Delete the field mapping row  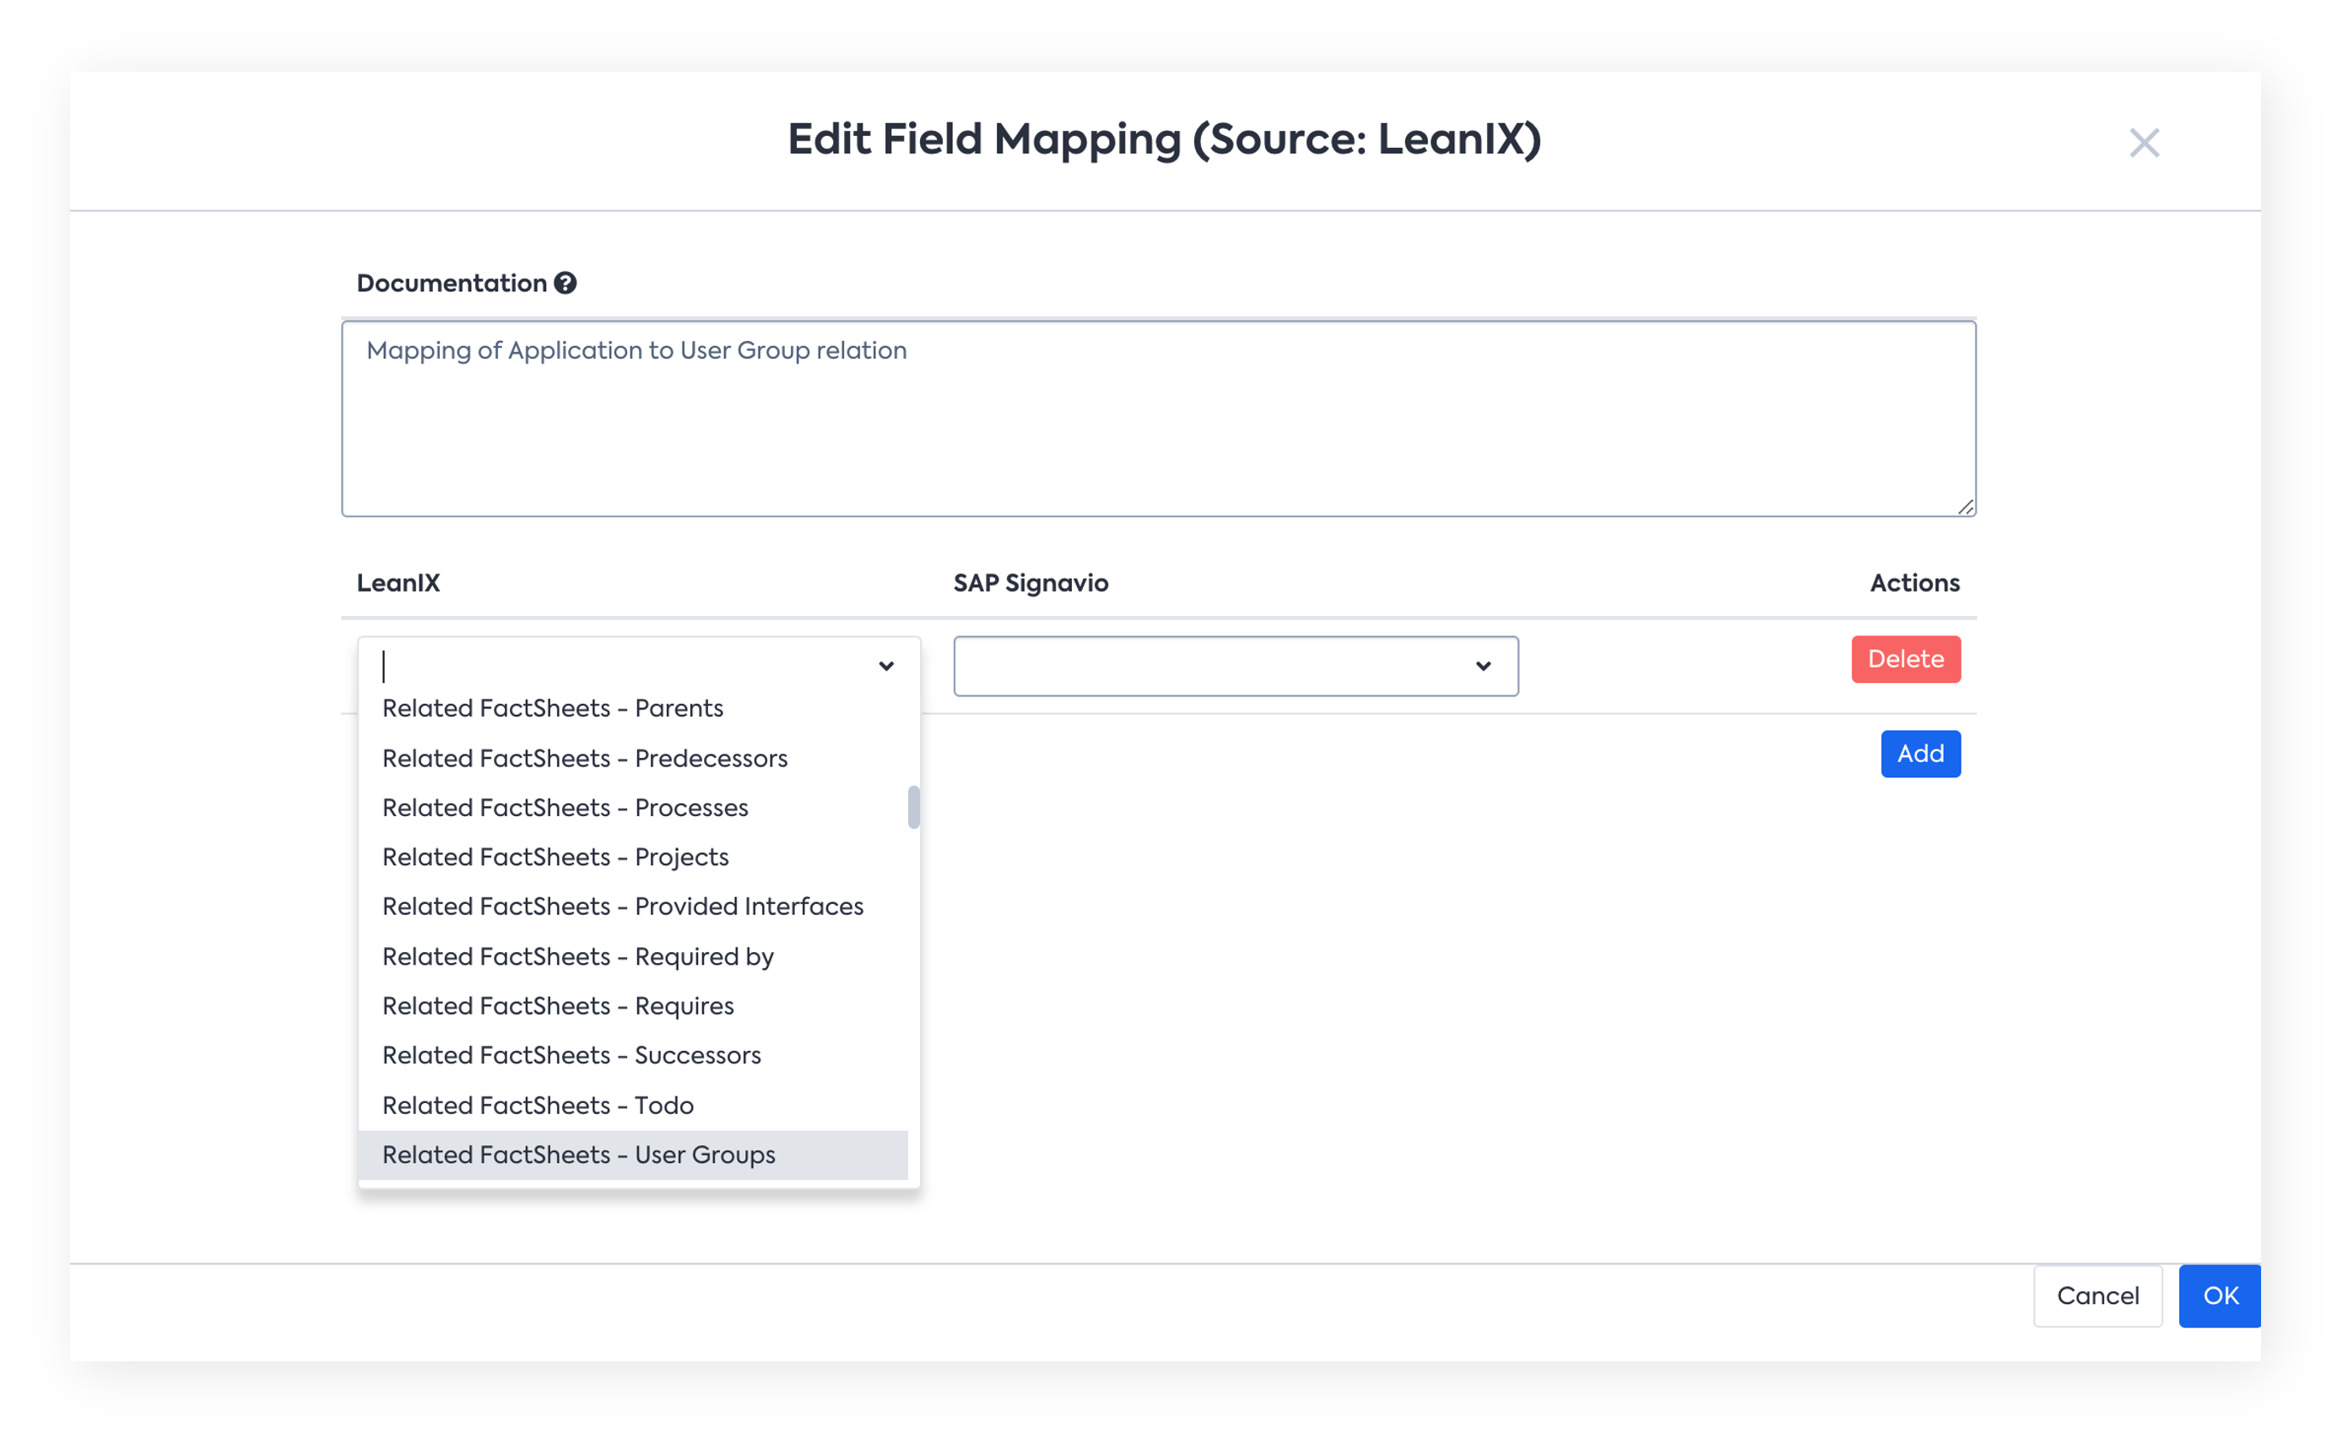[1905, 659]
